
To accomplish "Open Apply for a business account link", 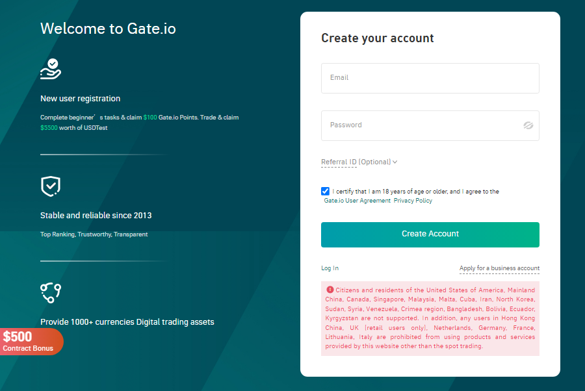I will point(499,268).
